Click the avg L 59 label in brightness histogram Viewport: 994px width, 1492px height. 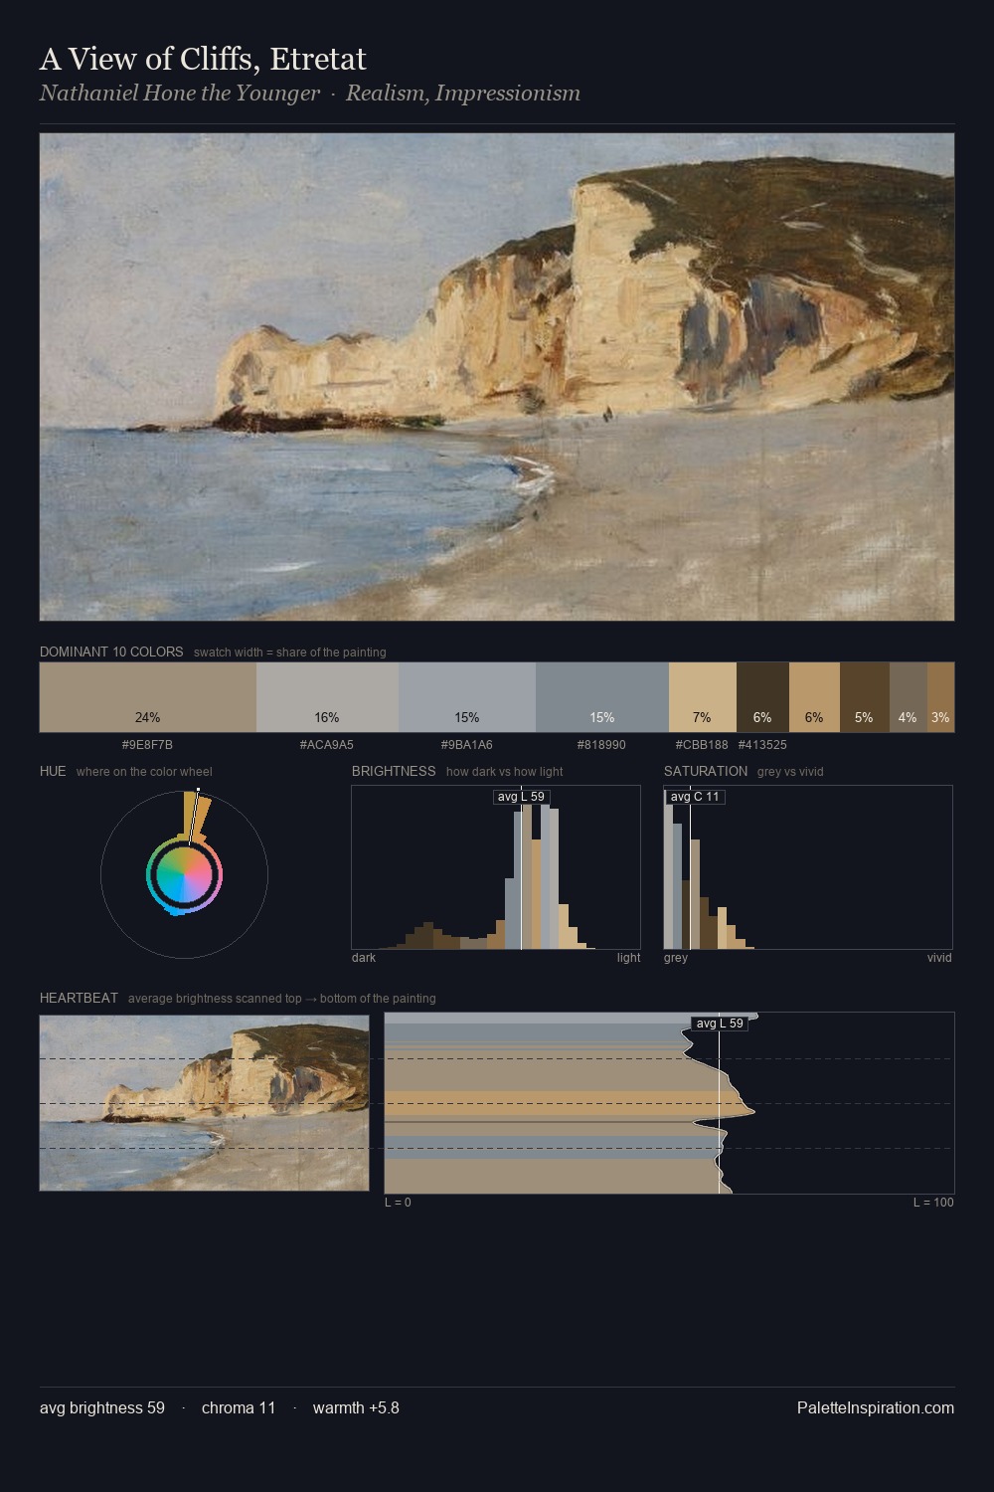click(x=521, y=797)
